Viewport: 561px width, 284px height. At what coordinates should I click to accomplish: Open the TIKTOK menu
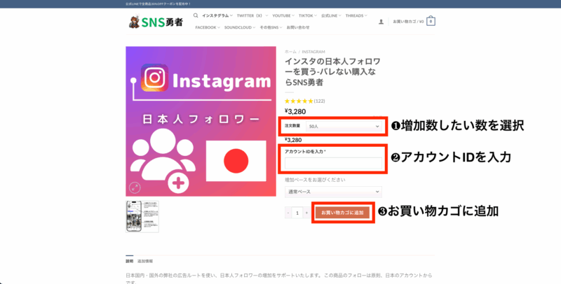click(308, 15)
